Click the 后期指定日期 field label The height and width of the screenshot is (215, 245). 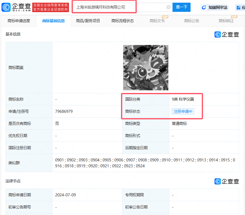coord(136,148)
